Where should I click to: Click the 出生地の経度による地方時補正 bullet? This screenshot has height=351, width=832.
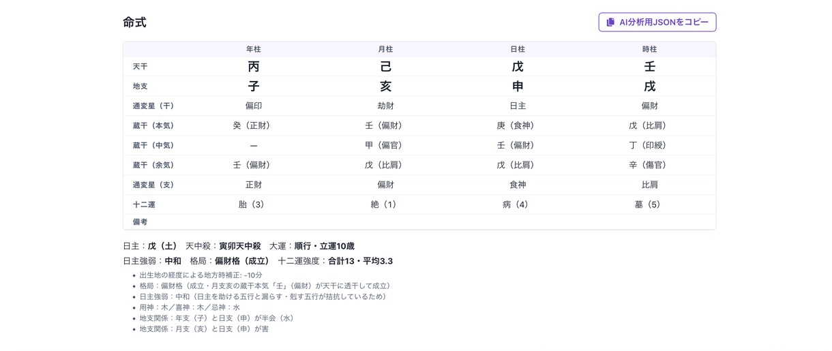tap(201, 275)
